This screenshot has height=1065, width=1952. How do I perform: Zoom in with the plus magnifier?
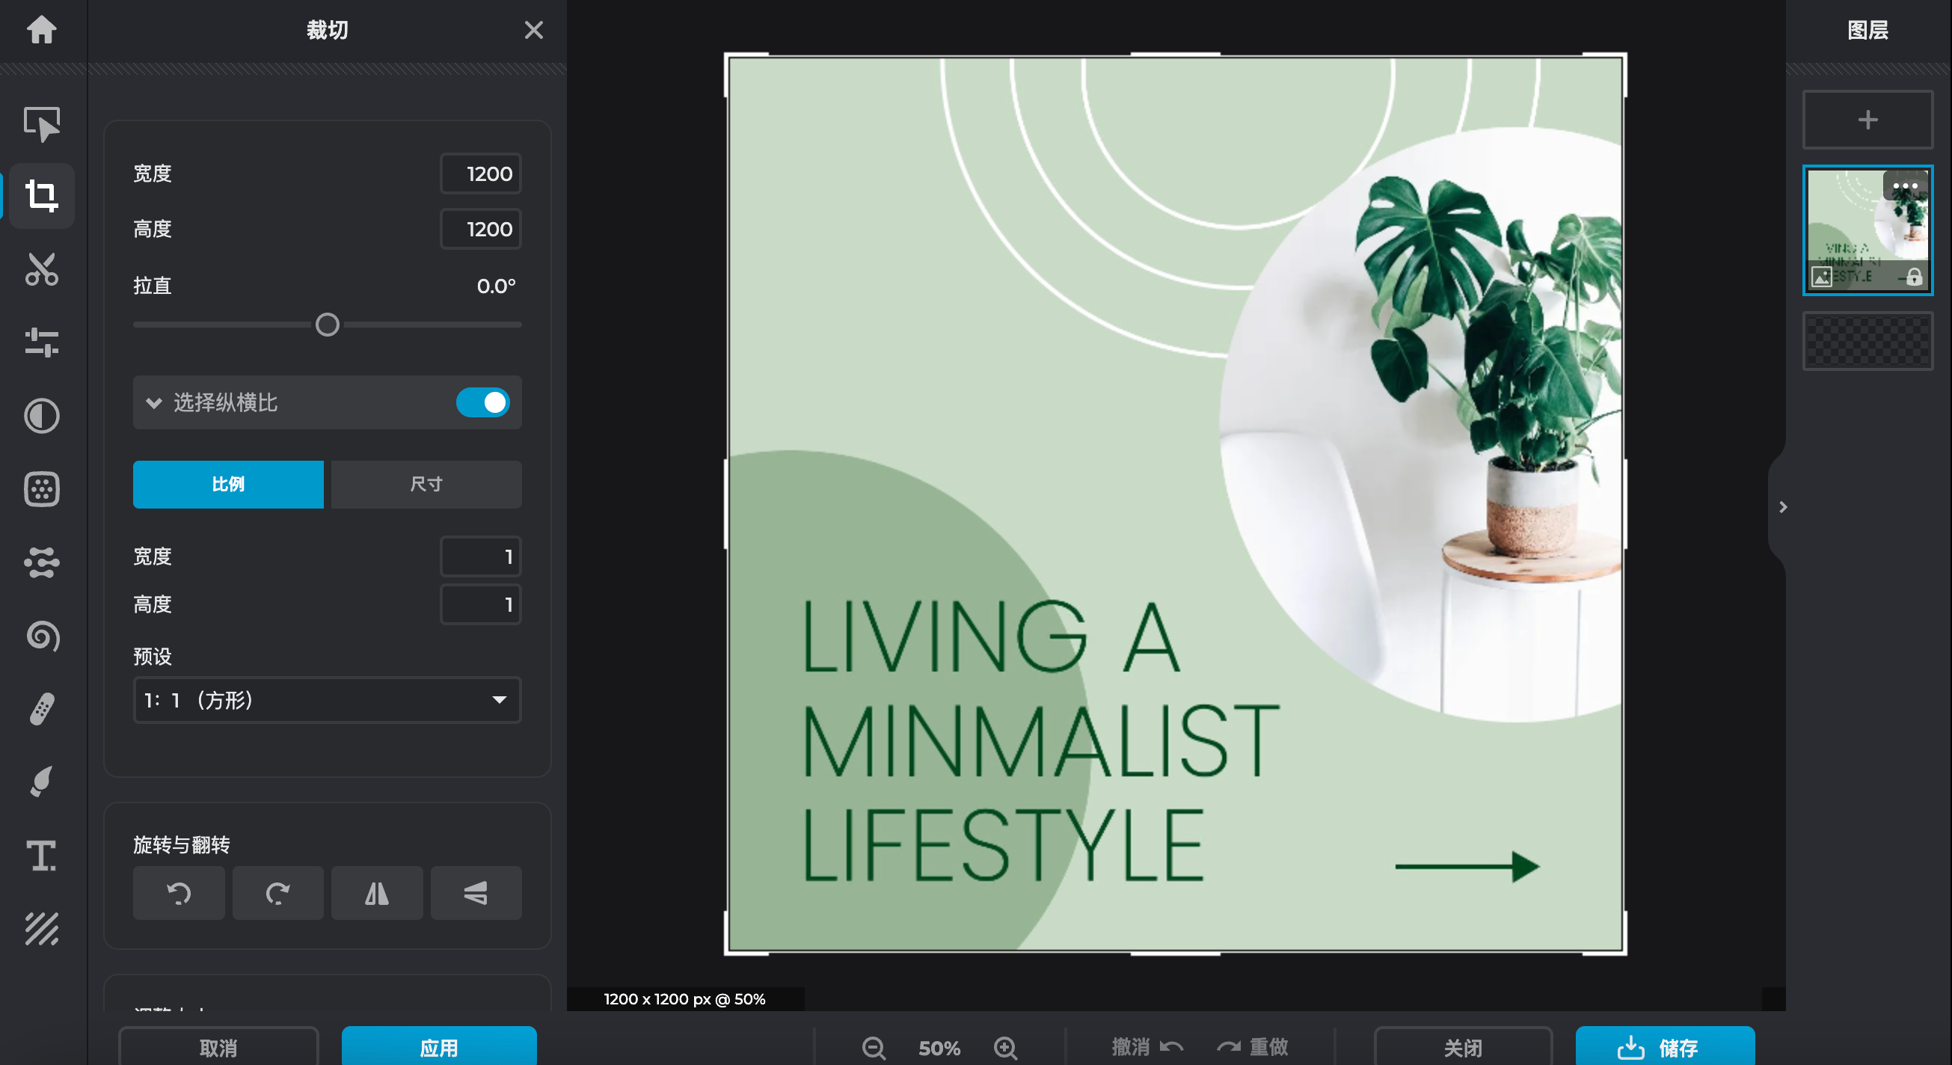[x=1006, y=1049]
